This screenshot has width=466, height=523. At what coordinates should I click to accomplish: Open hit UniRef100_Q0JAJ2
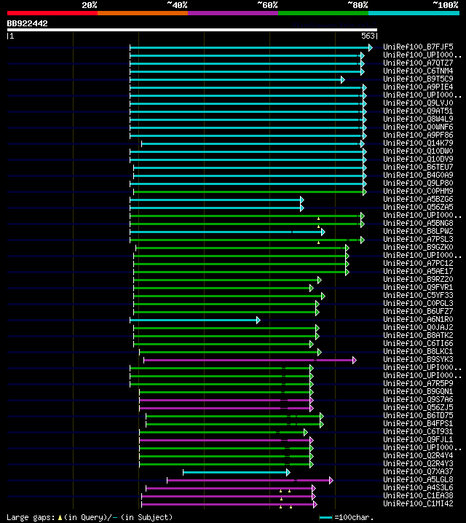(x=418, y=327)
